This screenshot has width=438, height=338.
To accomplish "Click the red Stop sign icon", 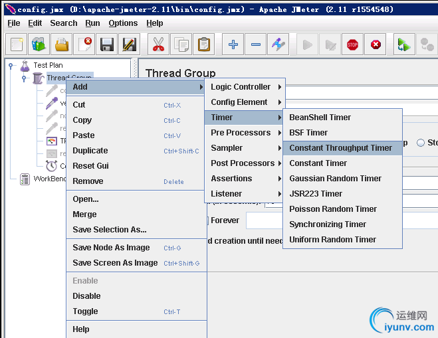I will coord(352,44).
